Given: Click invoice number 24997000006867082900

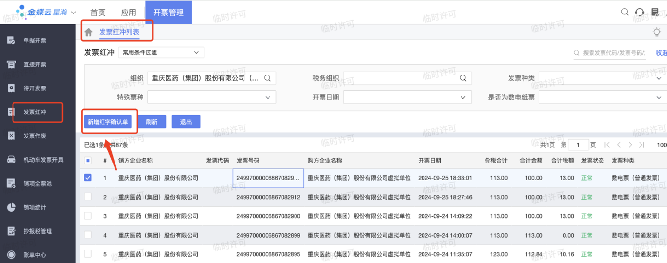Looking at the screenshot, I should tap(268, 216).
